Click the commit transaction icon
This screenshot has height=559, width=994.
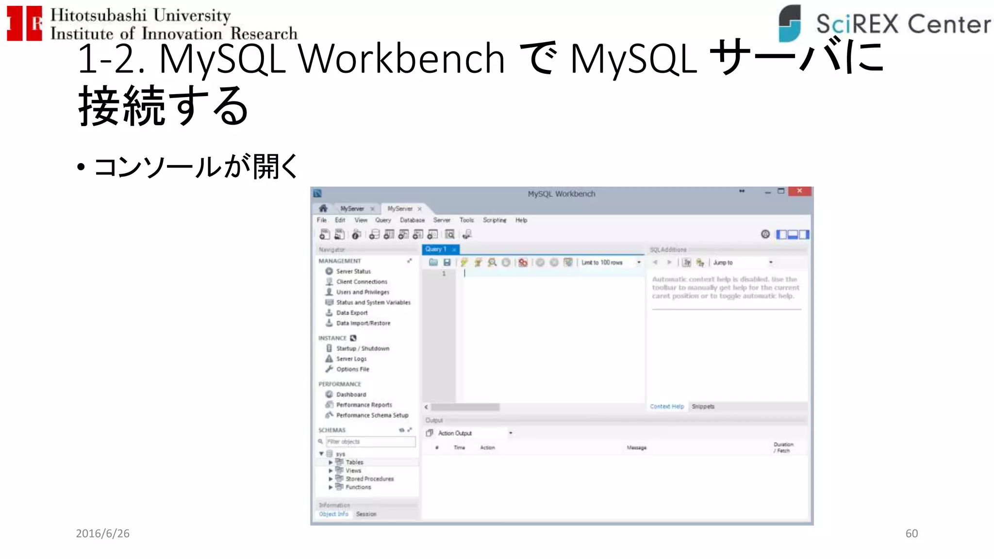540,262
